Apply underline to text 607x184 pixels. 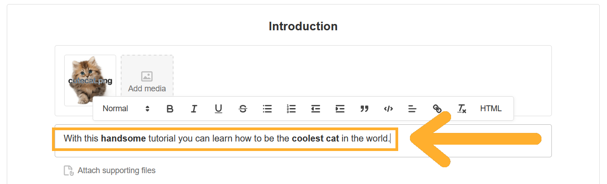click(x=218, y=109)
